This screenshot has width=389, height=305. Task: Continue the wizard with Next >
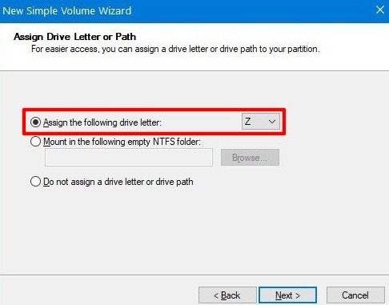tap(287, 295)
